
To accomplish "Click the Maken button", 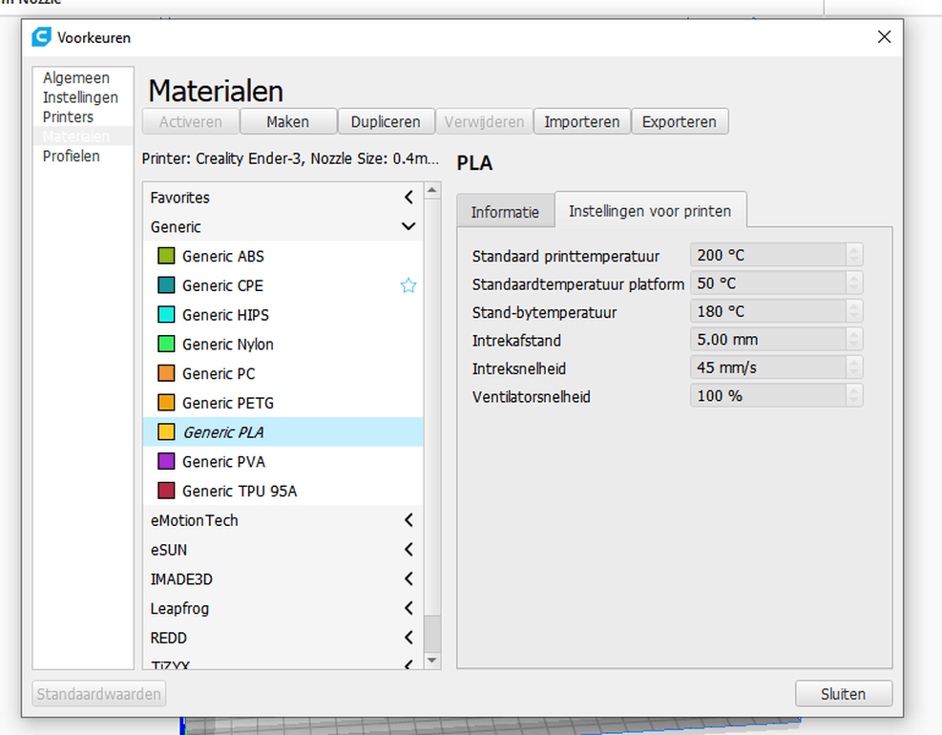I will 288,121.
